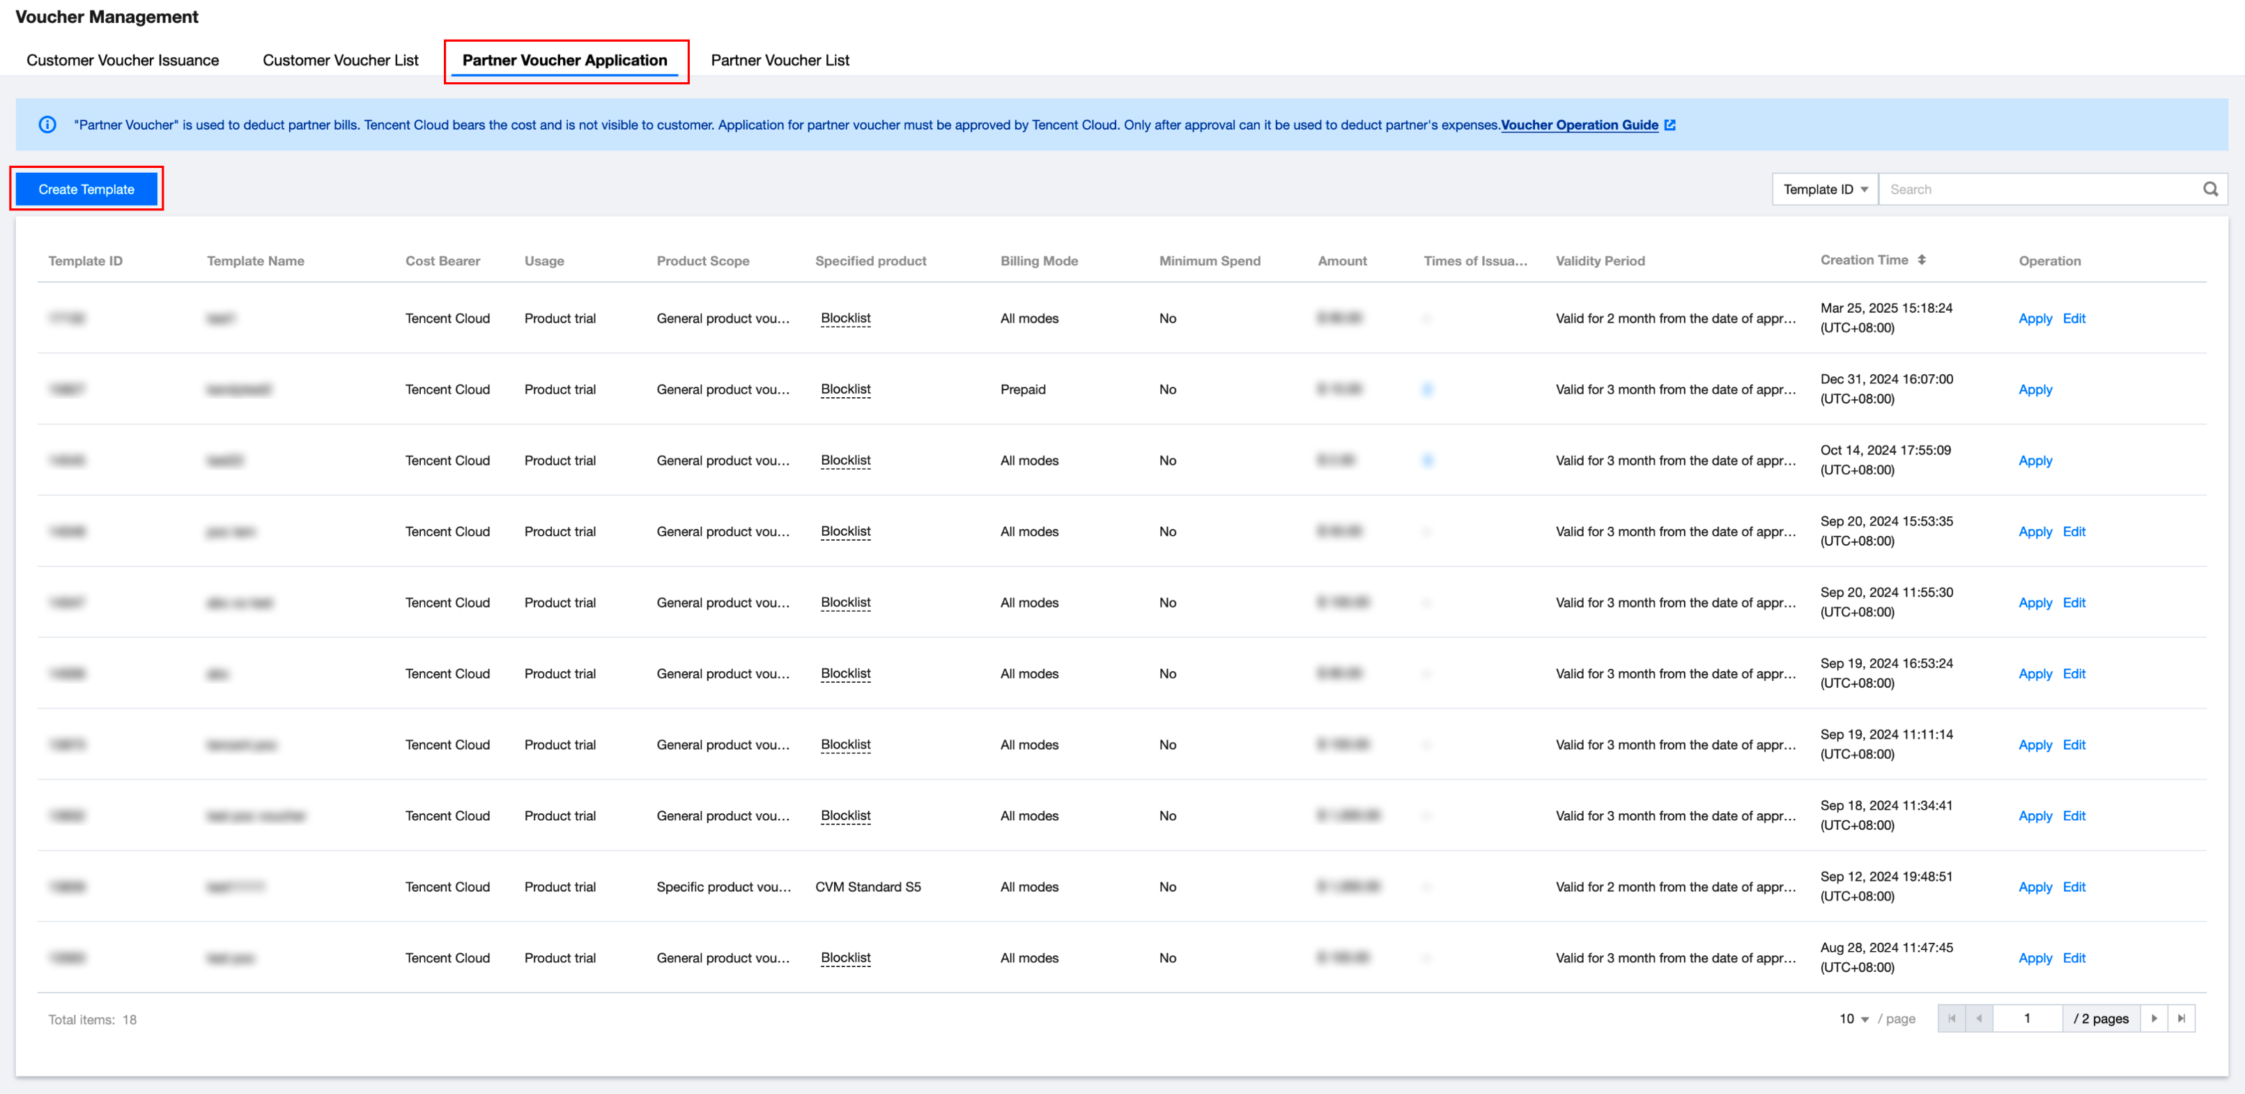The width and height of the screenshot is (2245, 1094).
Task: Jump to the last page arrow
Action: (x=2182, y=1018)
